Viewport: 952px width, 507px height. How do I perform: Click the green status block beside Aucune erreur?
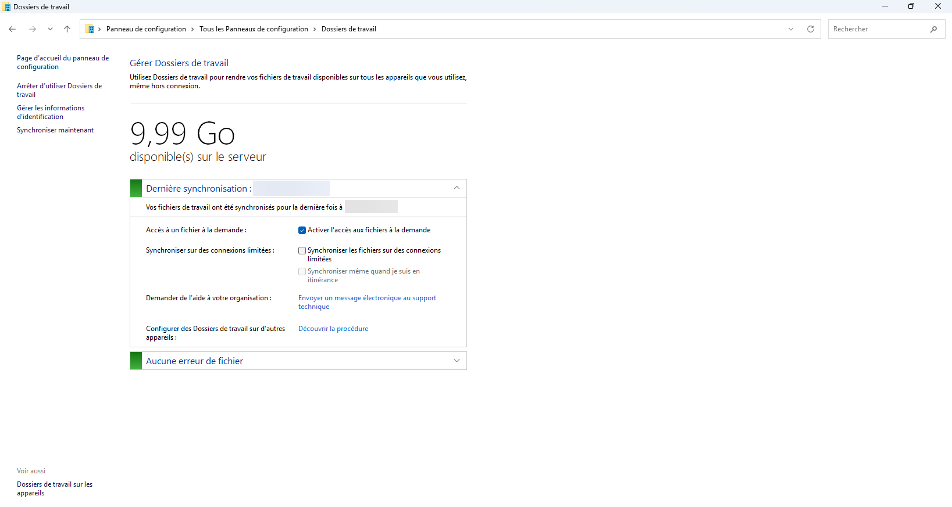[136, 361]
